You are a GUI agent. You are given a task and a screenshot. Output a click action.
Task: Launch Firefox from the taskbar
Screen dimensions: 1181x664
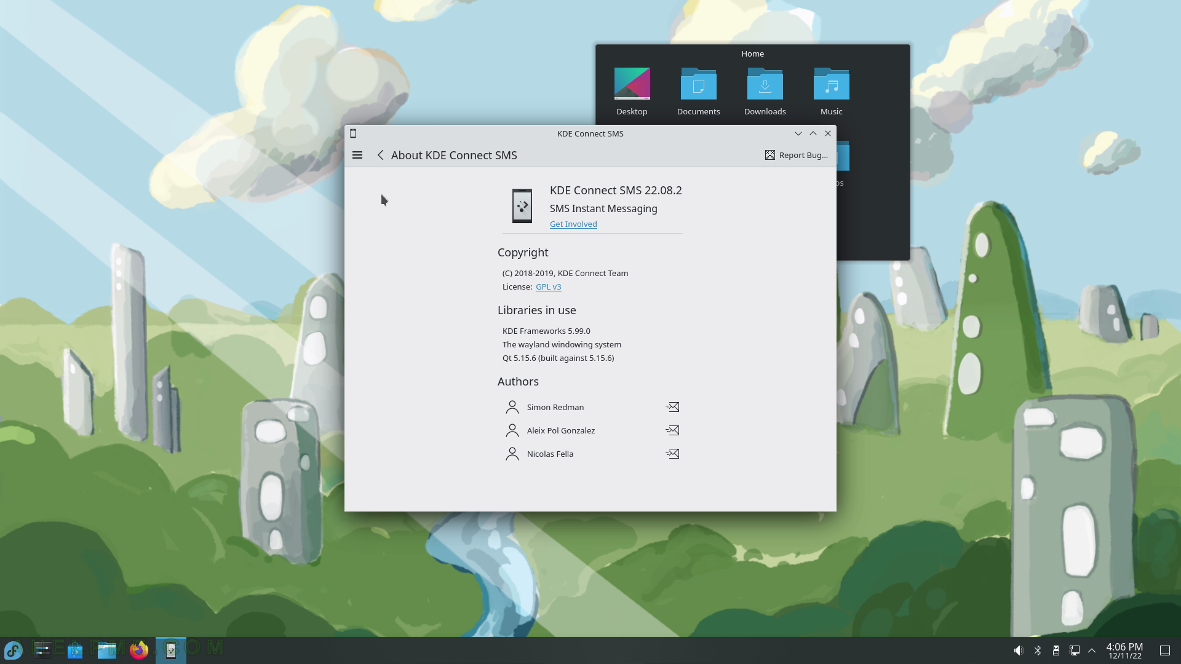(x=139, y=650)
